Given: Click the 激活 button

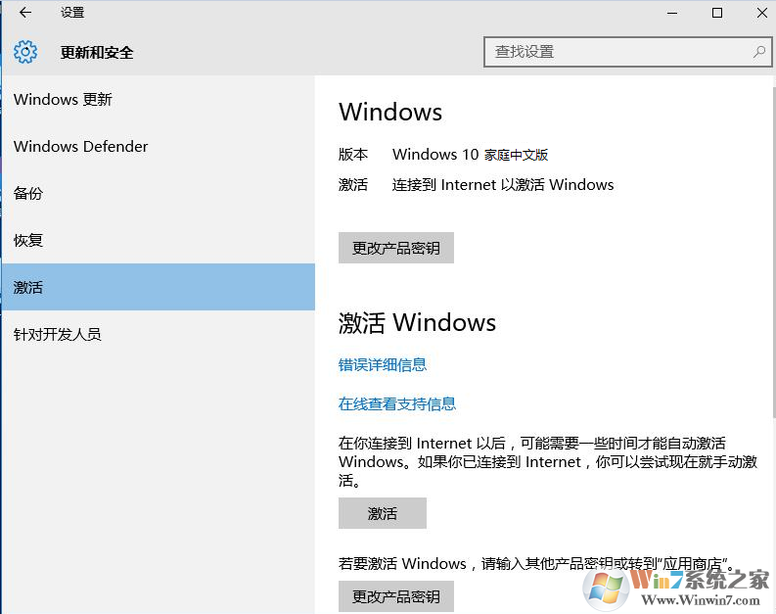Looking at the screenshot, I should pyautogui.click(x=382, y=513).
